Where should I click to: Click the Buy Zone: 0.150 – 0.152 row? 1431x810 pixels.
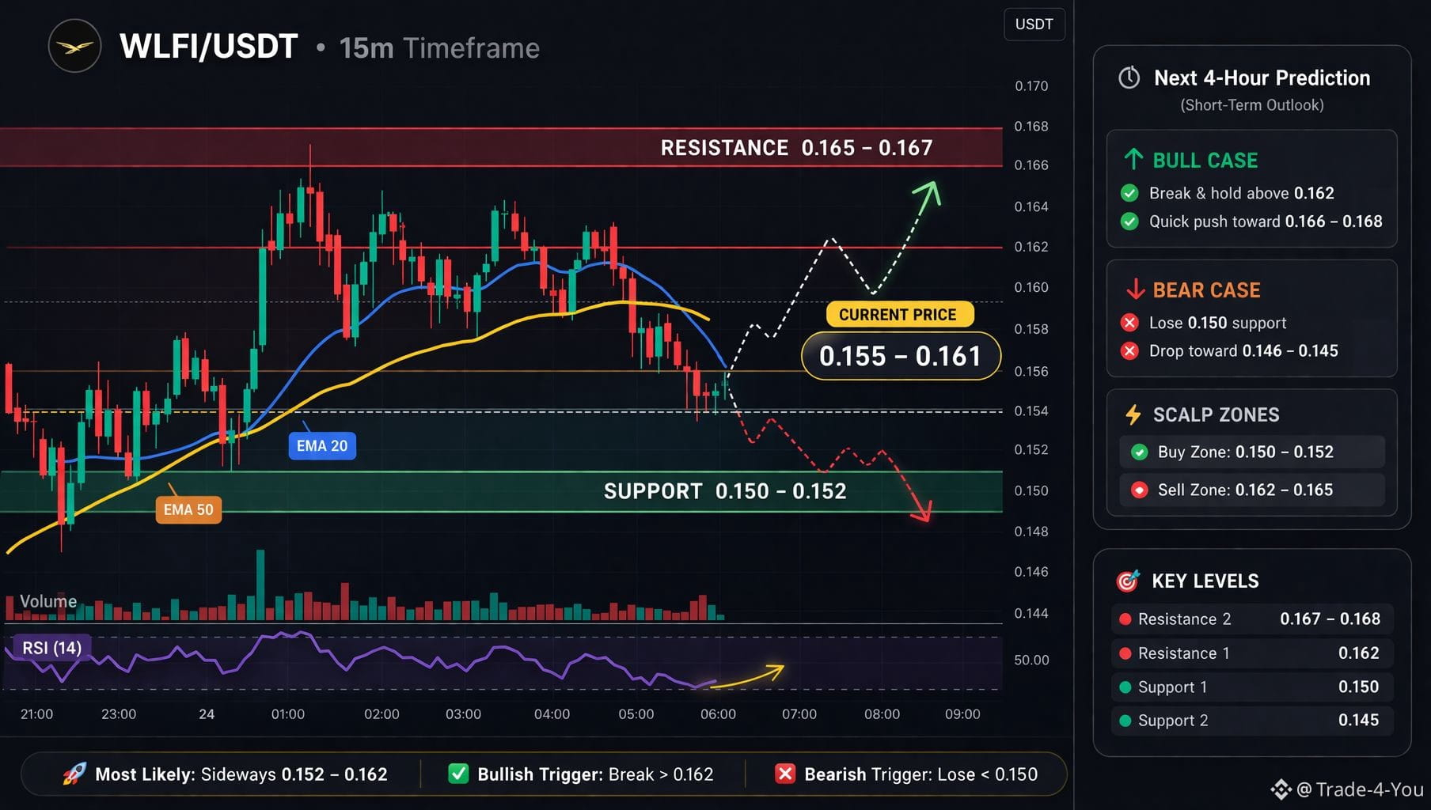coord(1252,452)
